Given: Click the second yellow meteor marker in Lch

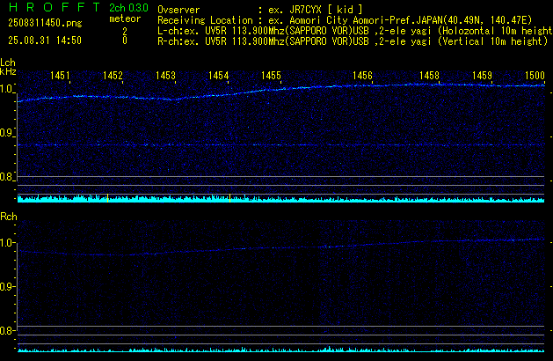Looking at the screenshot, I should (230, 198).
